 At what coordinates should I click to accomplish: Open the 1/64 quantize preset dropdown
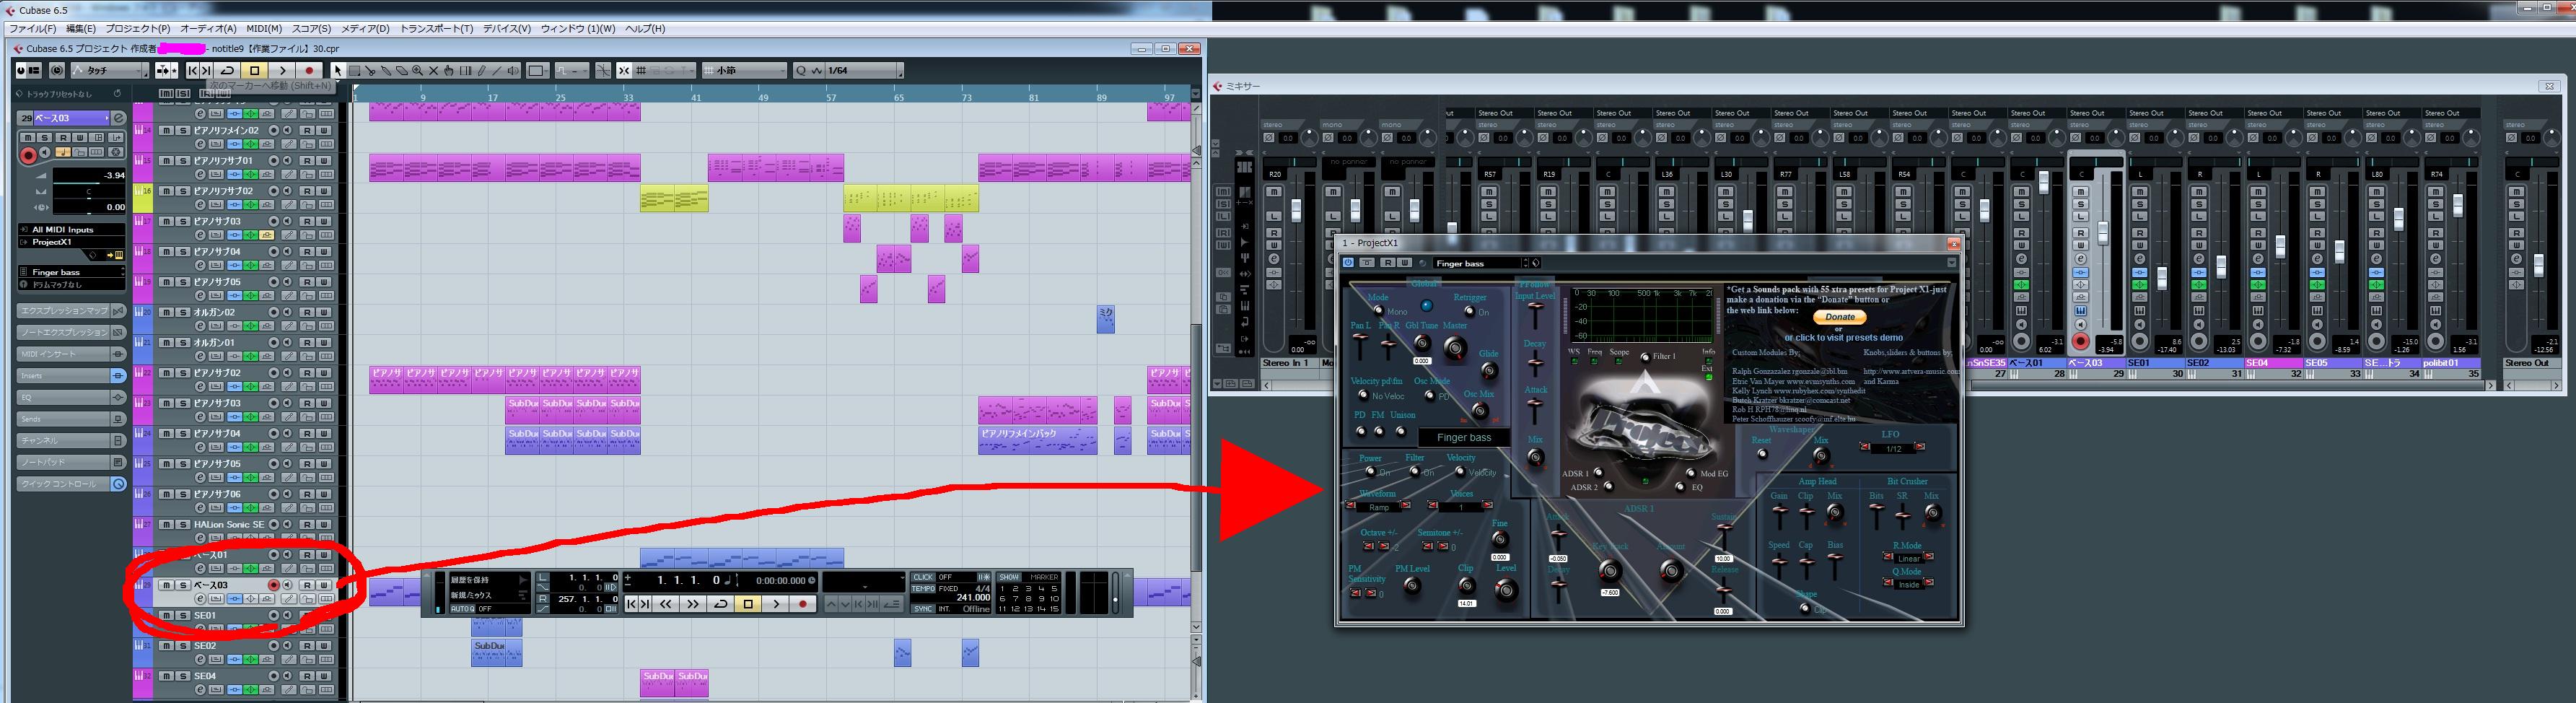[x=860, y=71]
